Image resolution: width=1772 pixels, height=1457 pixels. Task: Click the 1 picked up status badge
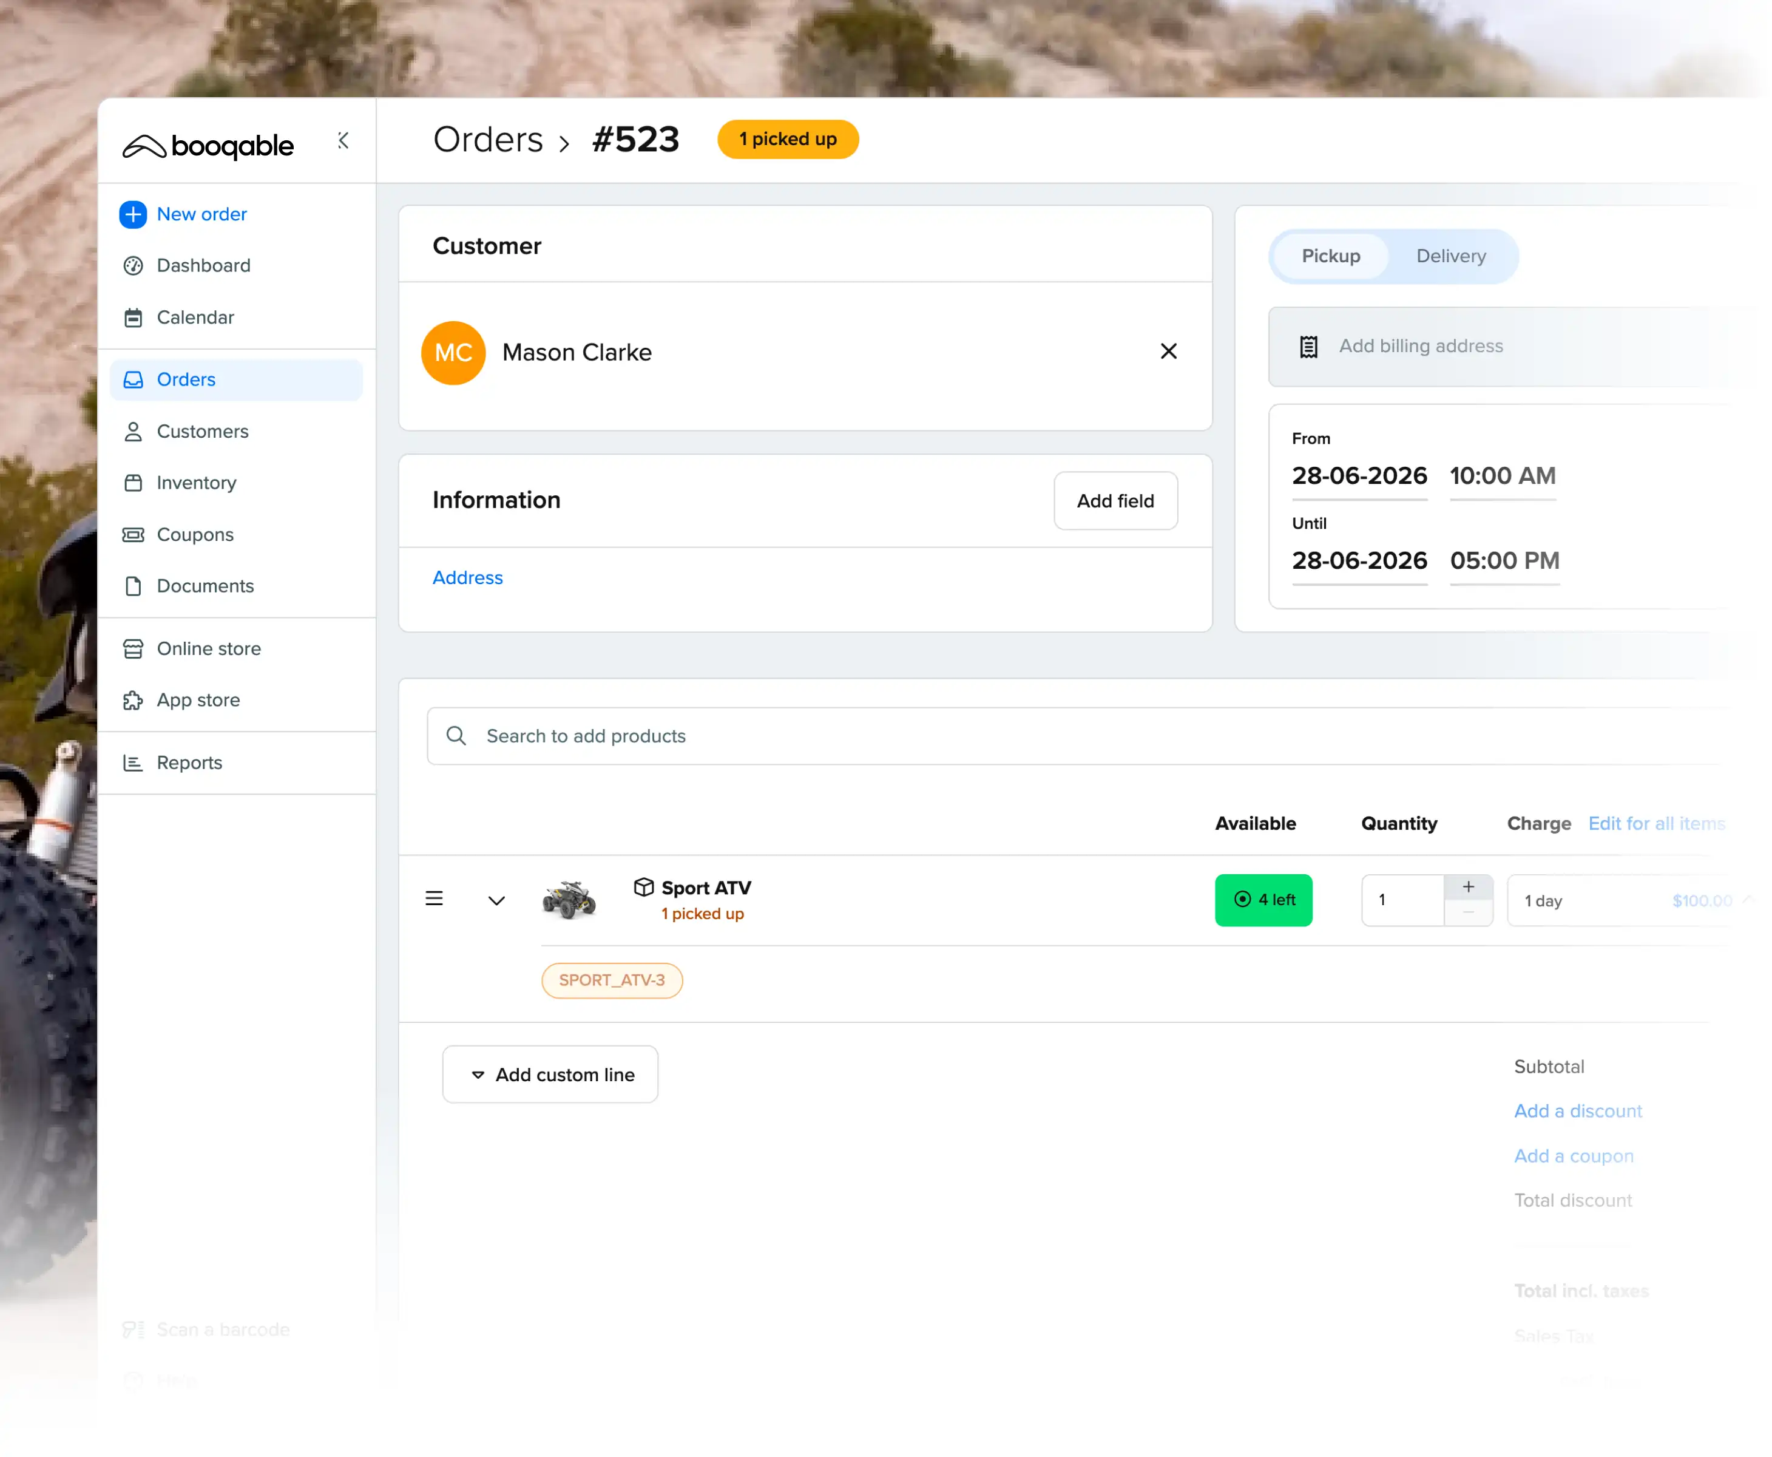tap(787, 139)
